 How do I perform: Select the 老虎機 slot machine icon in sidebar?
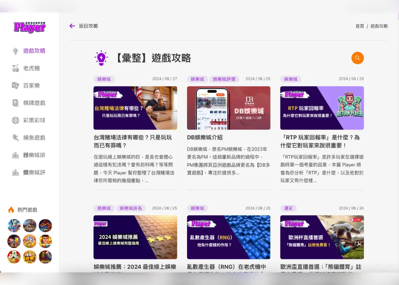(x=16, y=68)
